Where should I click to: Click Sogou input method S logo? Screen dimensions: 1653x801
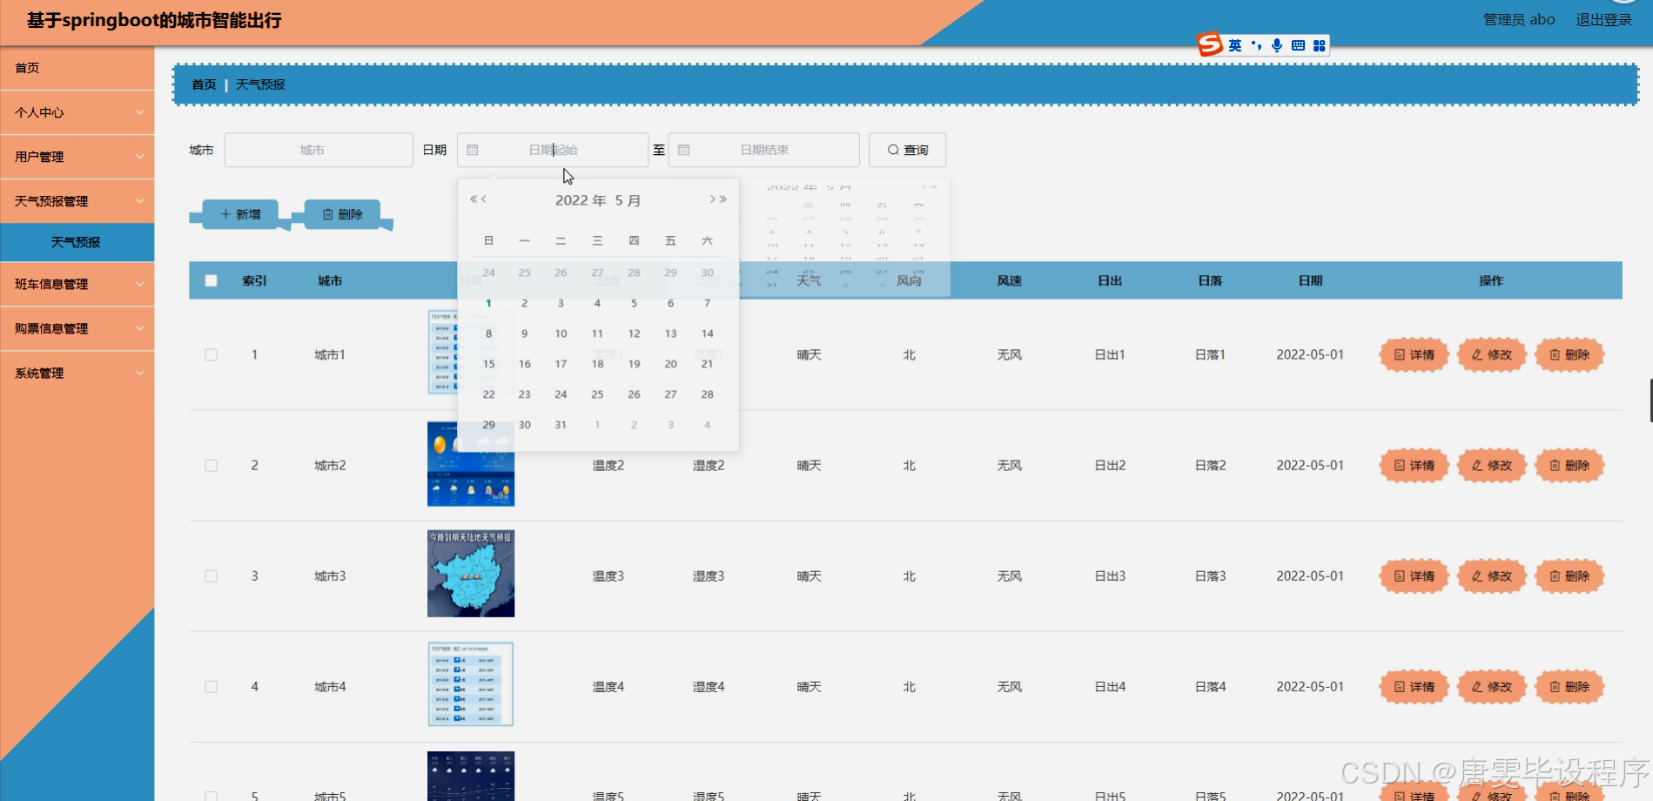point(1210,44)
